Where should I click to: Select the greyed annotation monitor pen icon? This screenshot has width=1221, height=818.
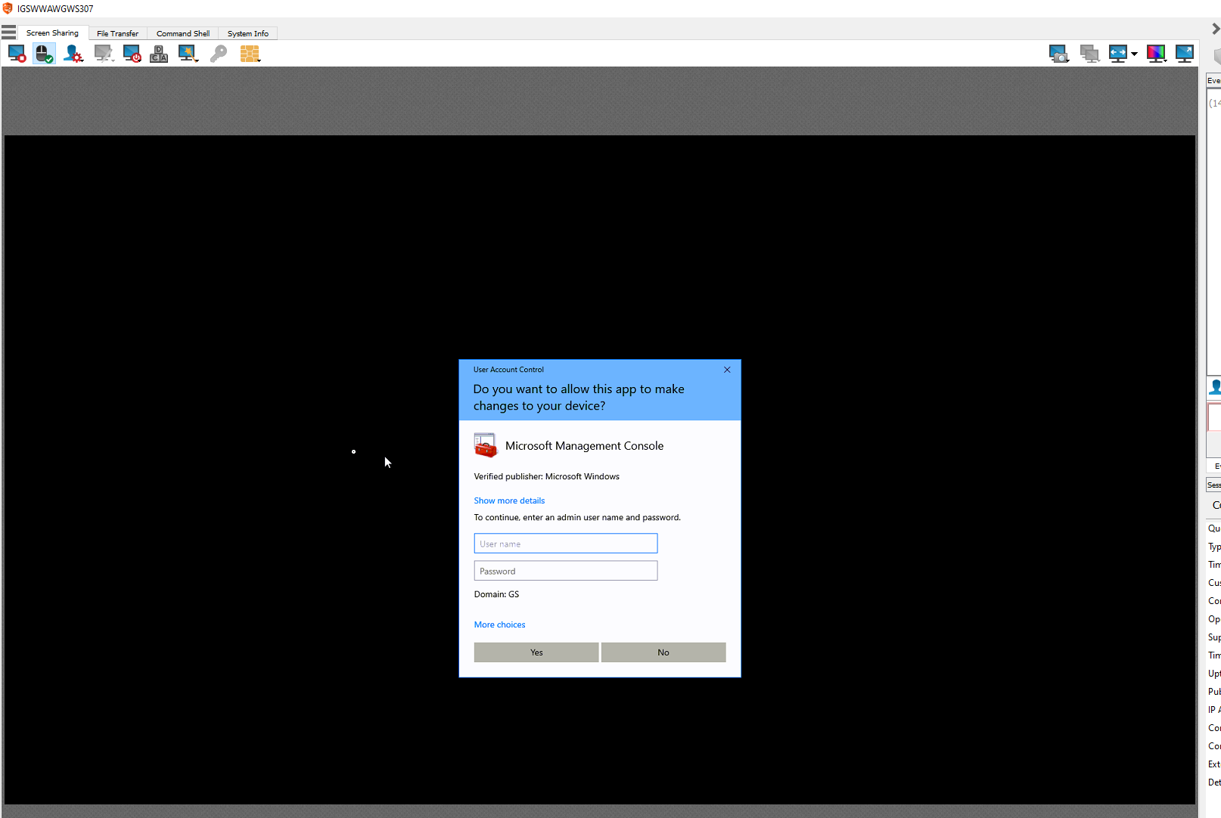[104, 54]
